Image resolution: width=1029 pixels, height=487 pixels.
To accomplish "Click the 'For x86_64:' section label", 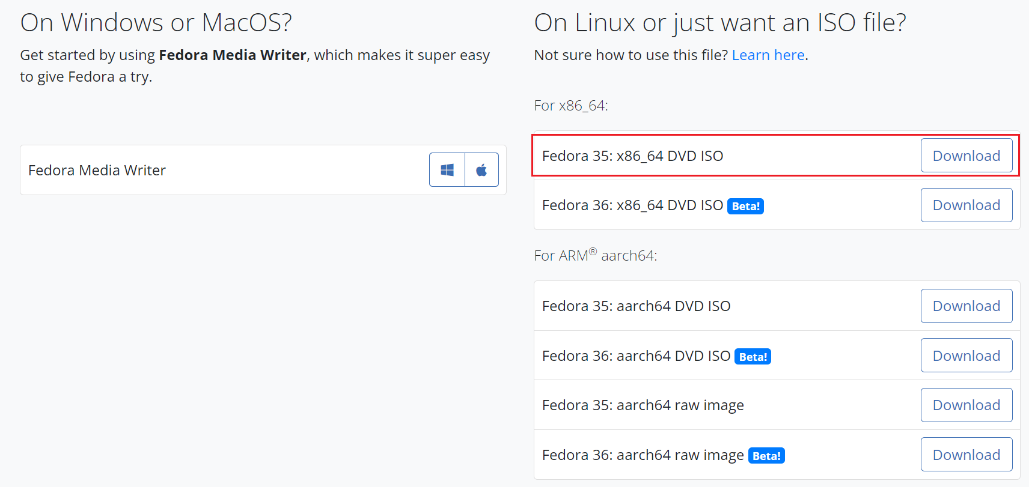I will click(x=571, y=106).
